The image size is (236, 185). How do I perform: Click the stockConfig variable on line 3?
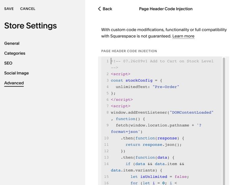click(139, 81)
